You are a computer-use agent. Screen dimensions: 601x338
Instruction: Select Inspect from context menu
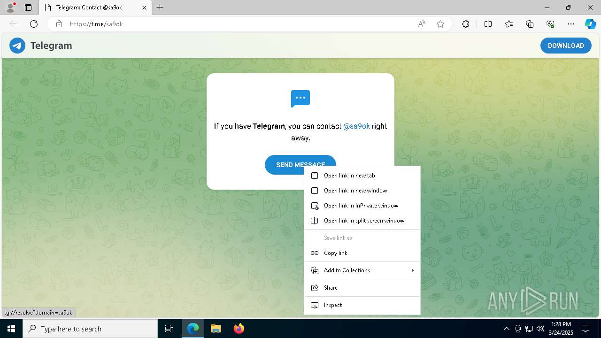pos(362,305)
